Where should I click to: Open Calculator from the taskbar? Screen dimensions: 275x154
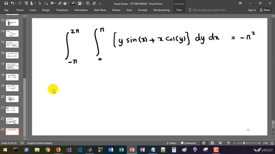pos(174,150)
